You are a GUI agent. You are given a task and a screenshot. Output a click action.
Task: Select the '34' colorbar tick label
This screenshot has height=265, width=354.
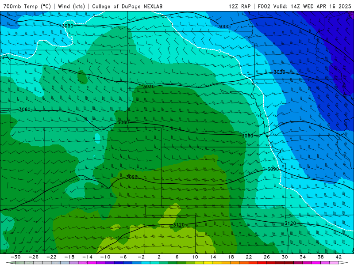pos(303,257)
